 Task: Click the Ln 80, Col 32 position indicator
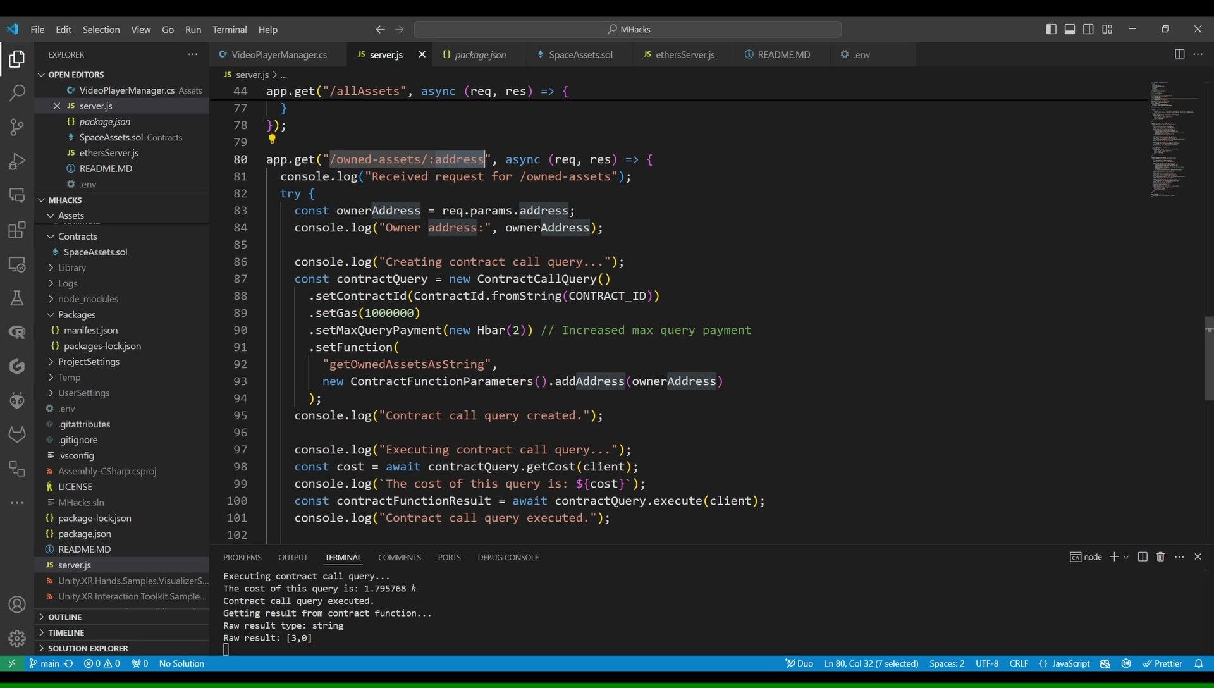point(871,663)
